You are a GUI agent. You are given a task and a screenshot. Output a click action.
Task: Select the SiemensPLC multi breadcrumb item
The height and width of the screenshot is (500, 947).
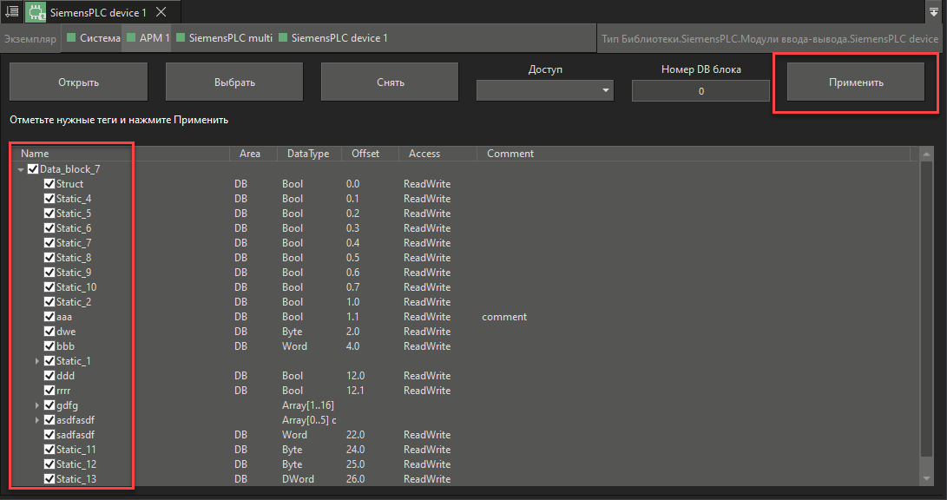pyautogui.click(x=224, y=38)
